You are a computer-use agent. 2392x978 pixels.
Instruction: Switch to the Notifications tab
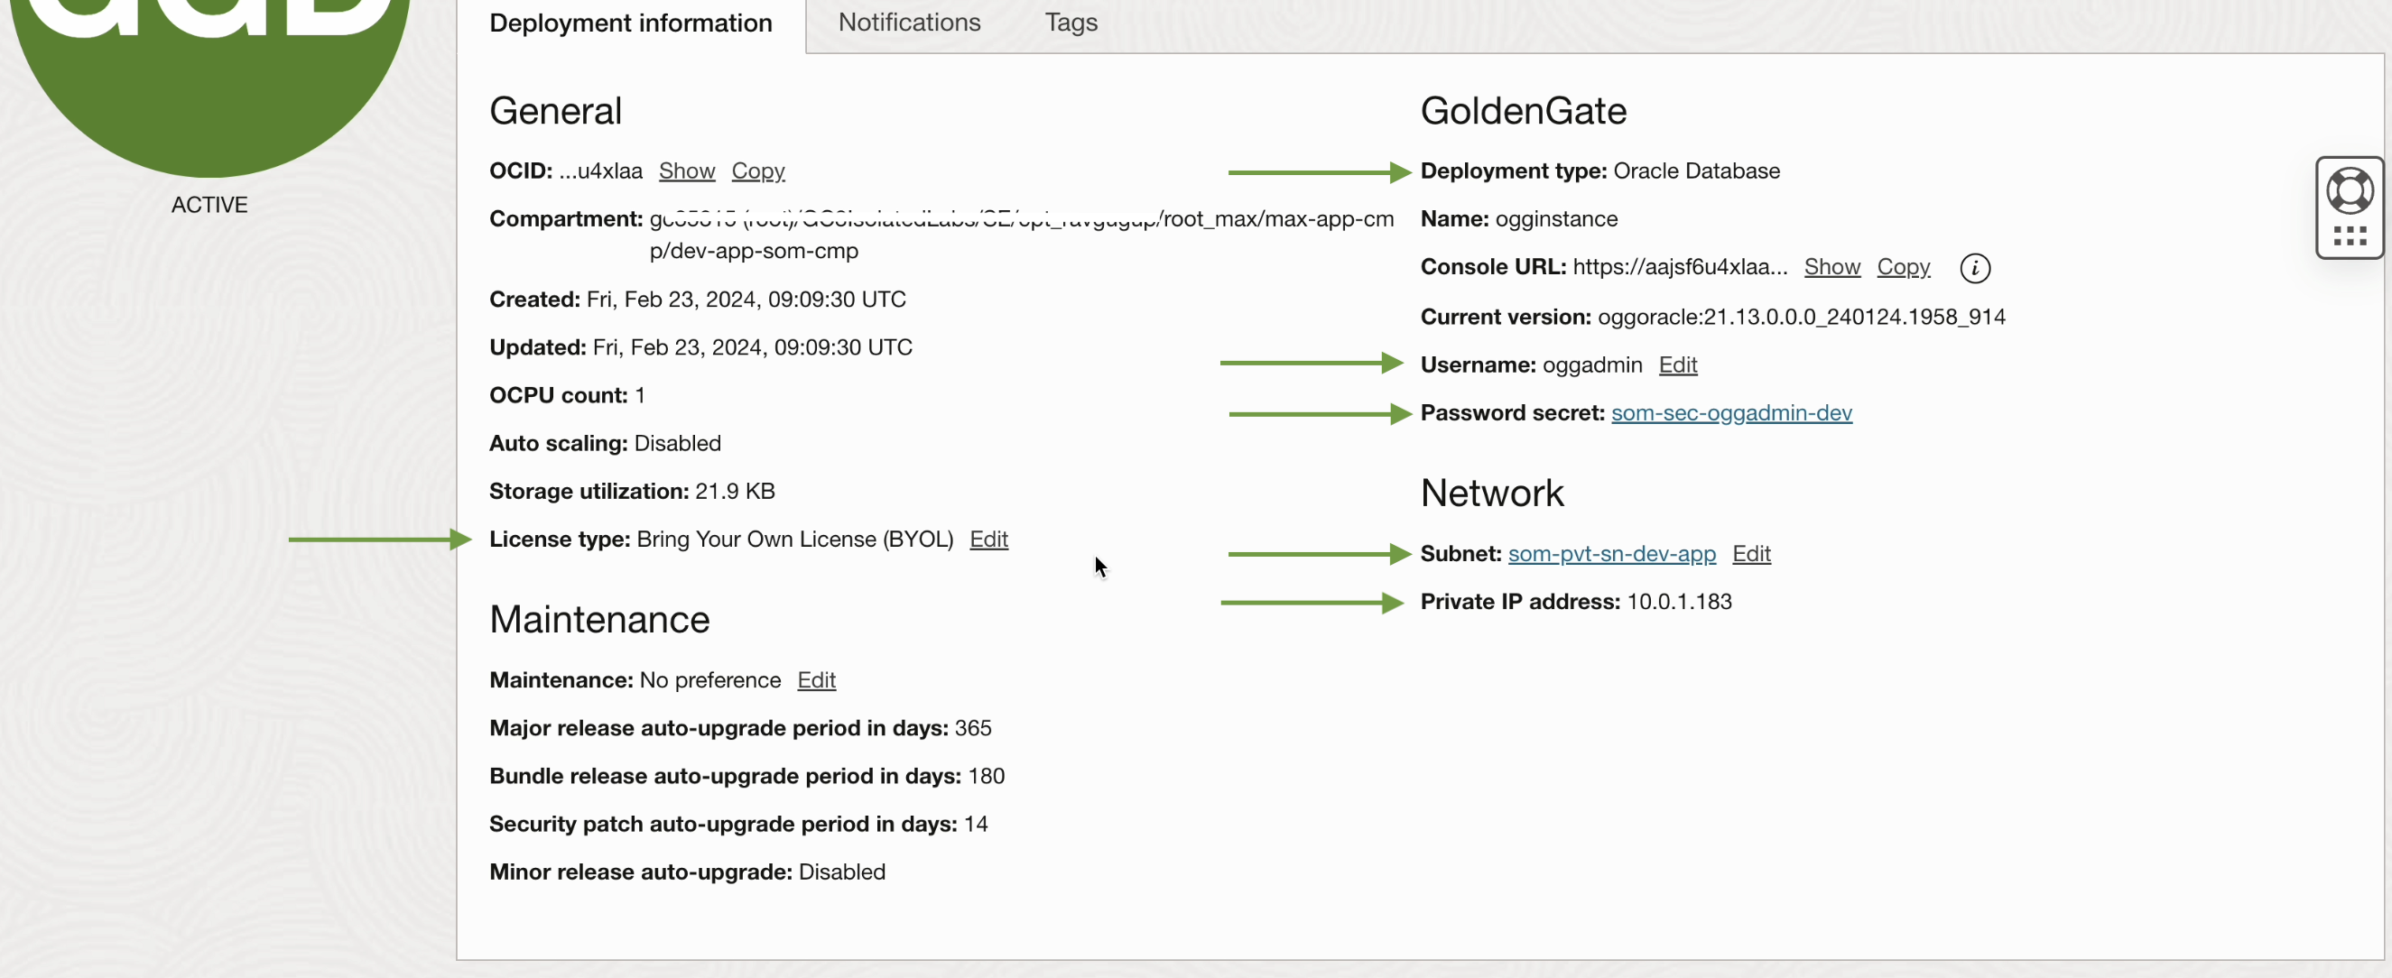(x=908, y=23)
